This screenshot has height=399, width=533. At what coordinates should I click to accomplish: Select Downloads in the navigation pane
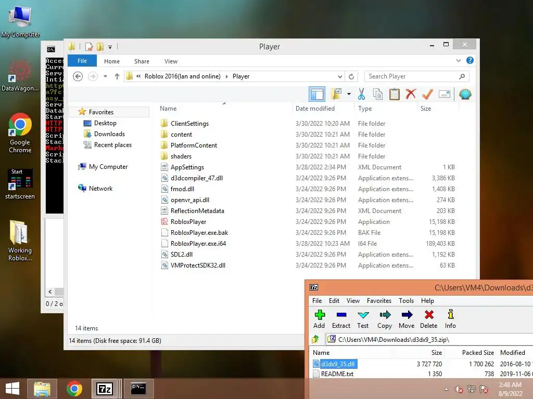coord(109,134)
